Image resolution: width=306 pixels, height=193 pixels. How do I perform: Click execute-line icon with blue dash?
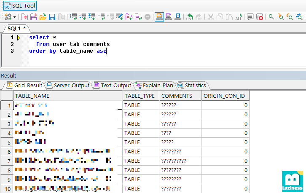101,17
